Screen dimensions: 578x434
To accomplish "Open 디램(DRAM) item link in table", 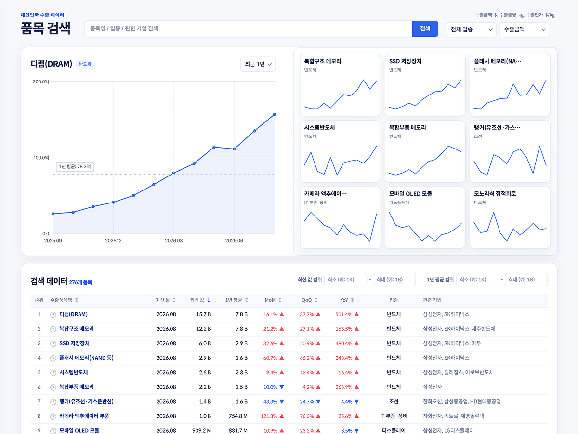I will click(x=73, y=314).
